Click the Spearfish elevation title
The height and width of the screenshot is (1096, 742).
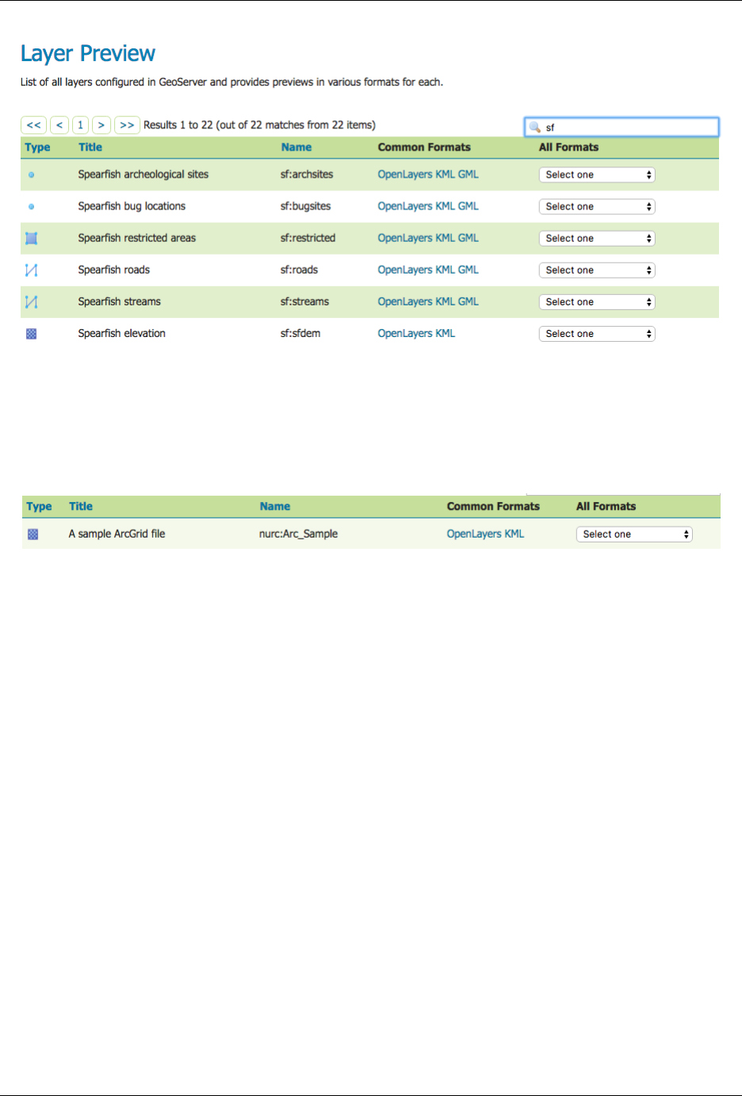(122, 334)
